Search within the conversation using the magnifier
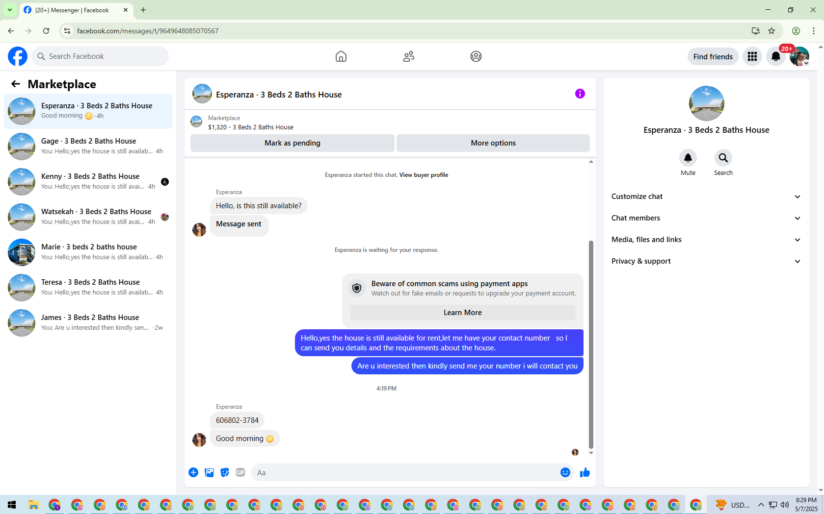 pyautogui.click(x=723, y=158)
